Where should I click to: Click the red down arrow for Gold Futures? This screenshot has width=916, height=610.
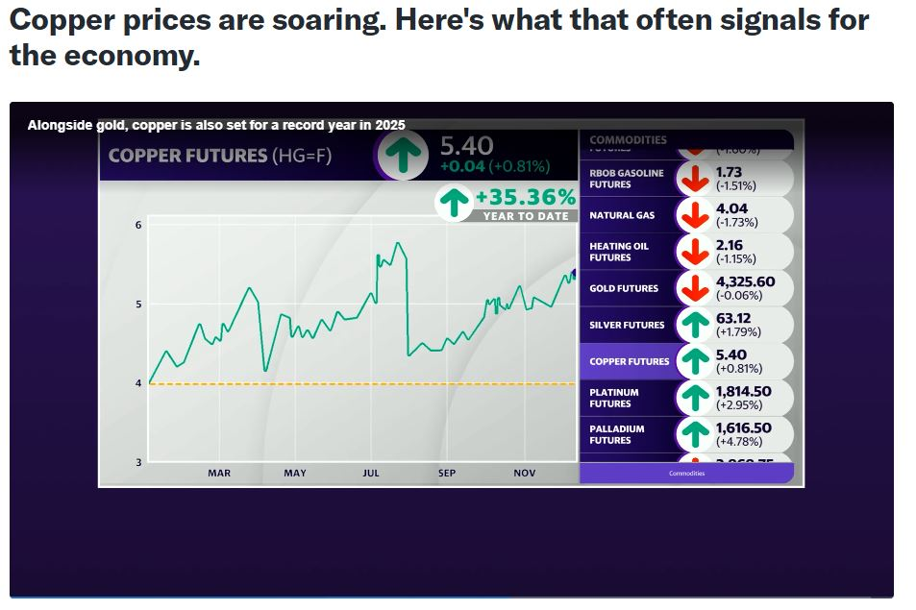coord(692,288)
